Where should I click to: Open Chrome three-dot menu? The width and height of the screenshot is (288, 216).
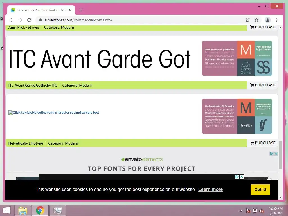coord(277,20)
